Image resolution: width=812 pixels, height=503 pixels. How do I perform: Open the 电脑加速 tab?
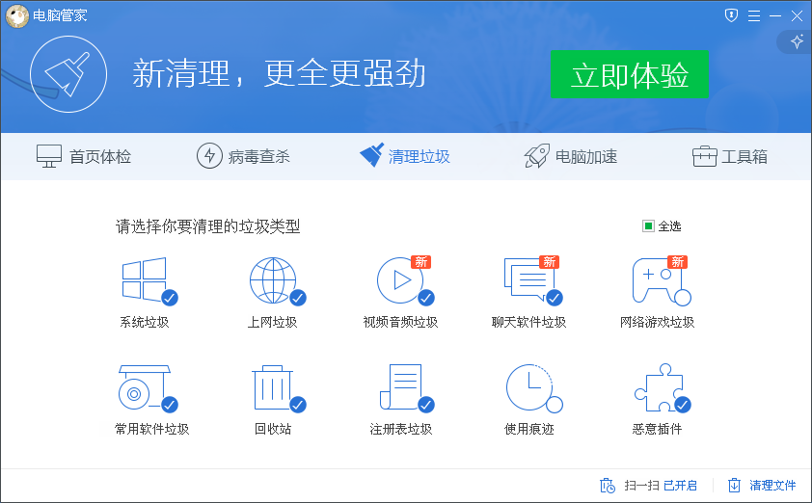coord(570,156)
